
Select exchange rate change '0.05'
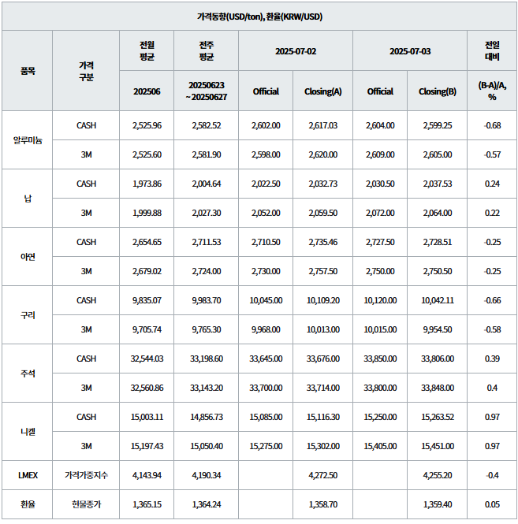[492, 504]
